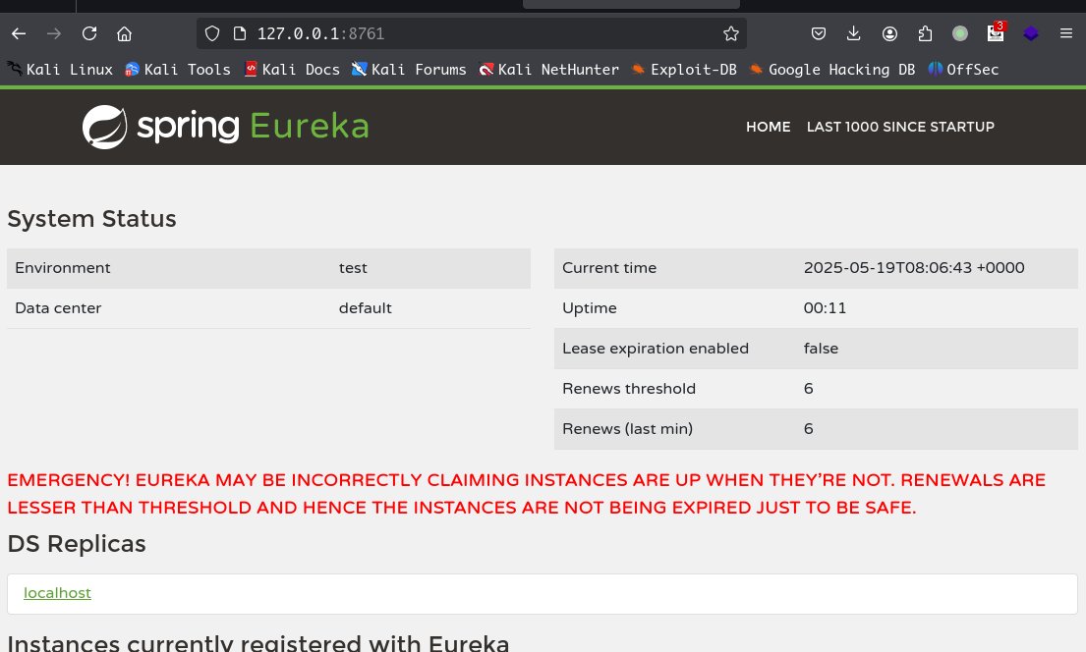Click the Current time label
This screenshot has height=652, width=1086.
[x=609, y=268]
